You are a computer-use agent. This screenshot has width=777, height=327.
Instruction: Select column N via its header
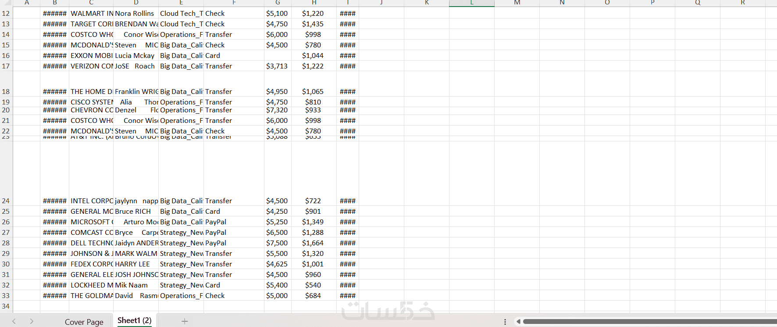pyautogui.click(x=562, y=3)
